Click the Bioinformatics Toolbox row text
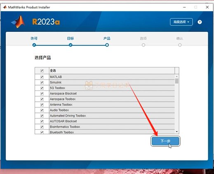 pos(65,127)
